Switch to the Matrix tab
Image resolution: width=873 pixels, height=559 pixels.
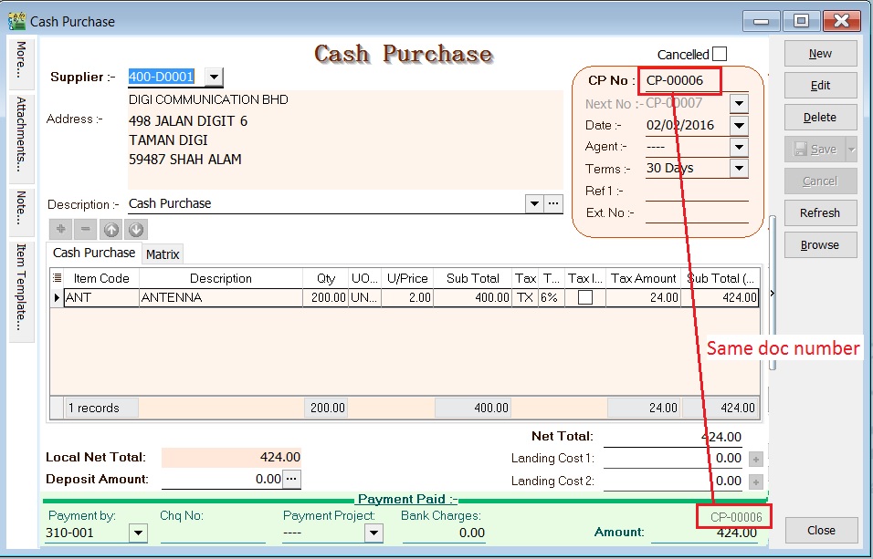[163, 254]
